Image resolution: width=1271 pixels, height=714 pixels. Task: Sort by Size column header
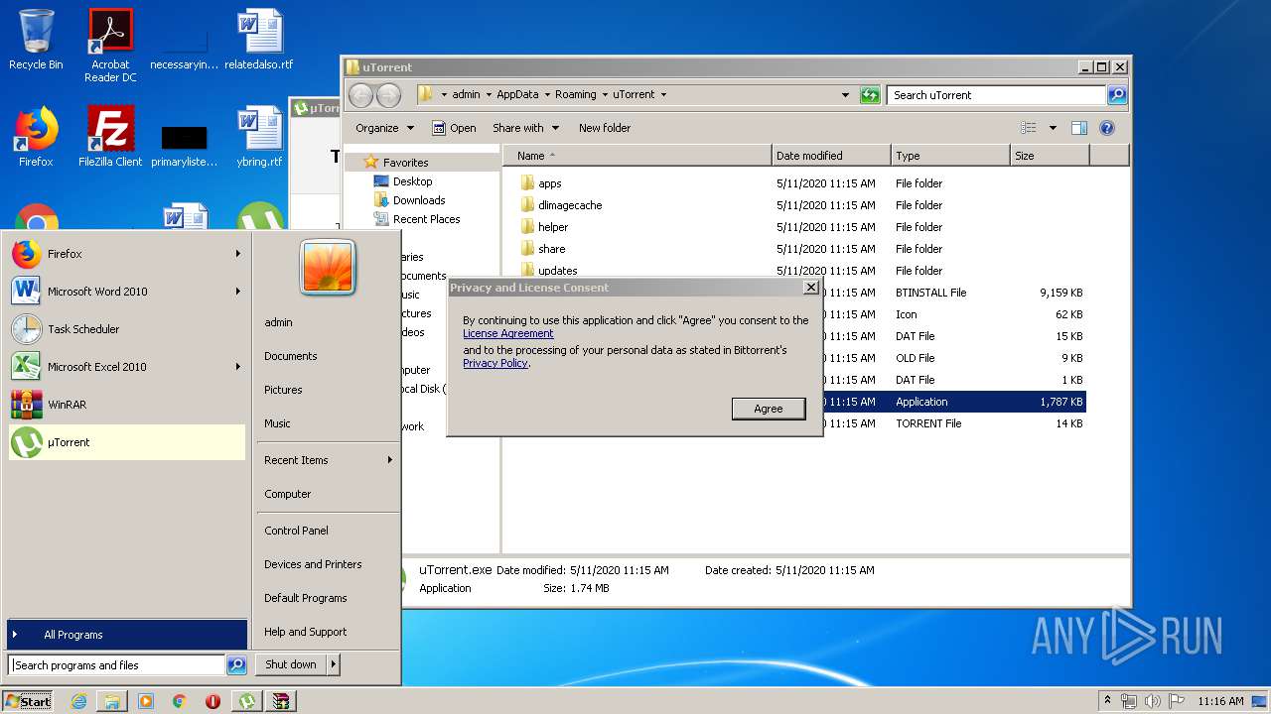pos(1050,156)
